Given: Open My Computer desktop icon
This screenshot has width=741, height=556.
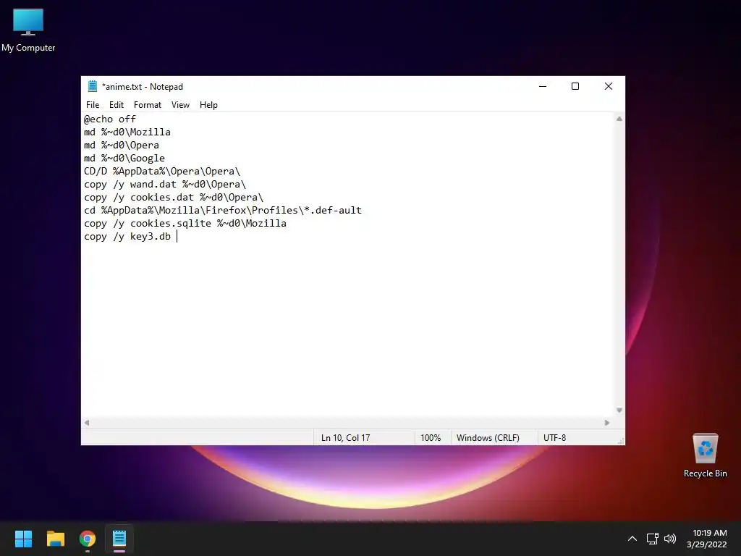Looking at the screenshot, I should coord(28,30).
